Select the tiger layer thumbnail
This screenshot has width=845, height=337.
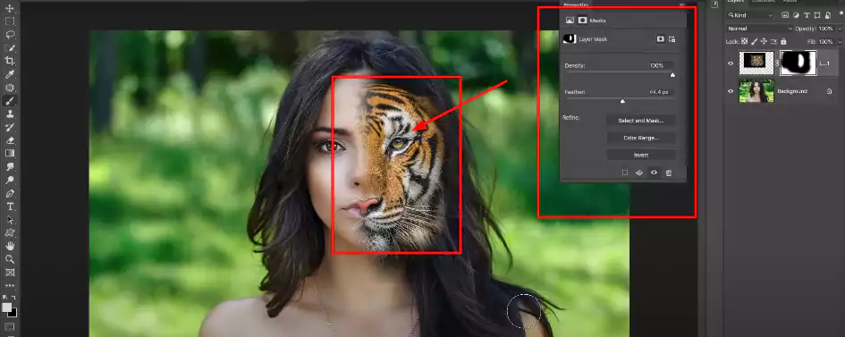[x=756, y=63]
